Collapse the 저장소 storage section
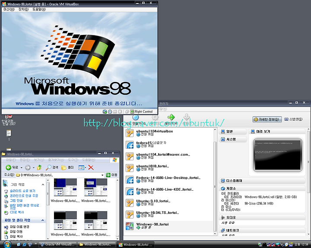The height and width of the screenshot is (248, 311). click(262, 188)
